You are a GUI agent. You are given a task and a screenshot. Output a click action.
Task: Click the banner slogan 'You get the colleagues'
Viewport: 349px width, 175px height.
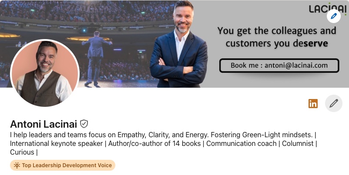coord(277,37)
